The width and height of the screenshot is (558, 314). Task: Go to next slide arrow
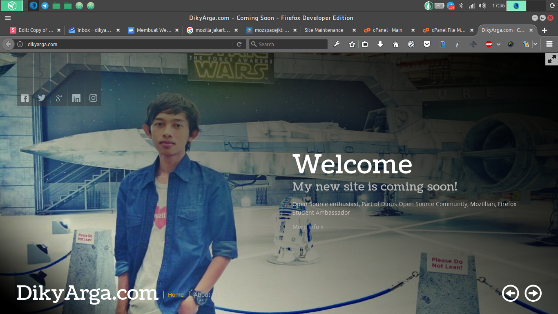pos(533,293)
